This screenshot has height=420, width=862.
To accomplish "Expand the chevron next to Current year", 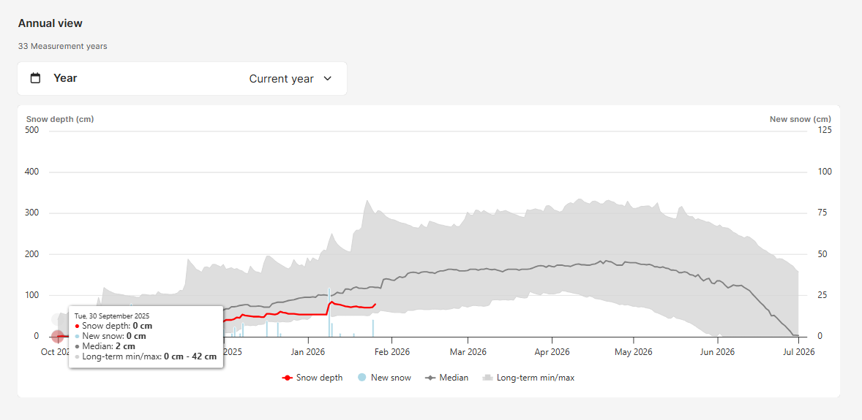I will pyautogui.click(x=327, y=78).
